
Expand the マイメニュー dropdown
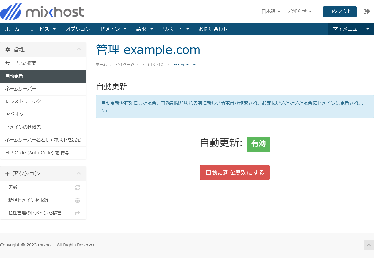click(x=351, y=29)
